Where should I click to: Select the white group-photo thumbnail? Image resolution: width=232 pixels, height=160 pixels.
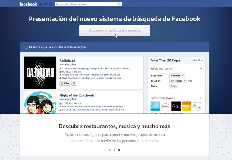tap(197, 106)
